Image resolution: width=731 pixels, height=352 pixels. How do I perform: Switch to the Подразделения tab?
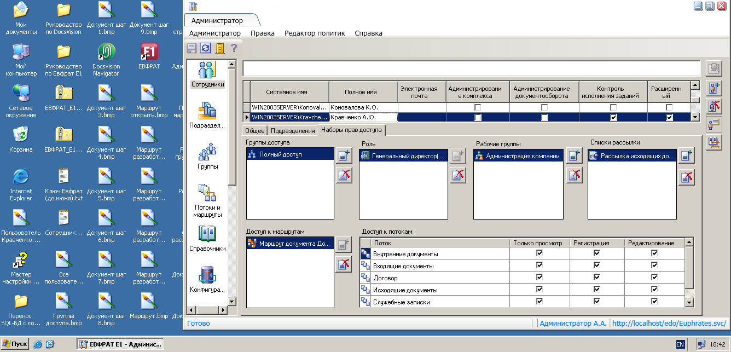[293, 130]
